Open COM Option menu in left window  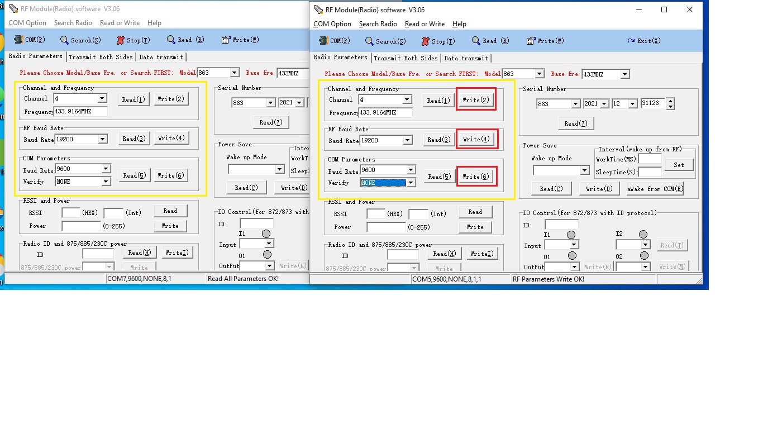(27, 23)
